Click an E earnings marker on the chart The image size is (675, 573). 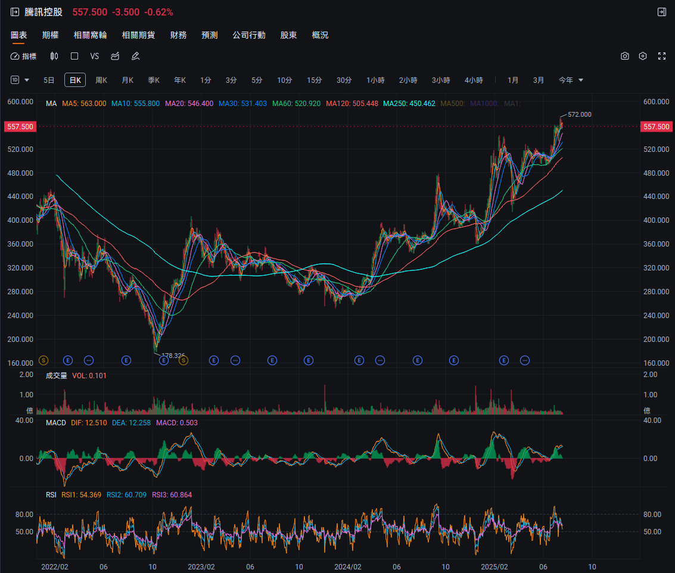pos(67,360)
